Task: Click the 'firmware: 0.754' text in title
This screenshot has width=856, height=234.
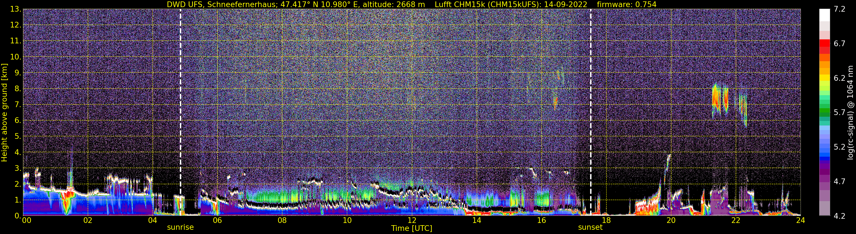Action: tap(627, 4)
